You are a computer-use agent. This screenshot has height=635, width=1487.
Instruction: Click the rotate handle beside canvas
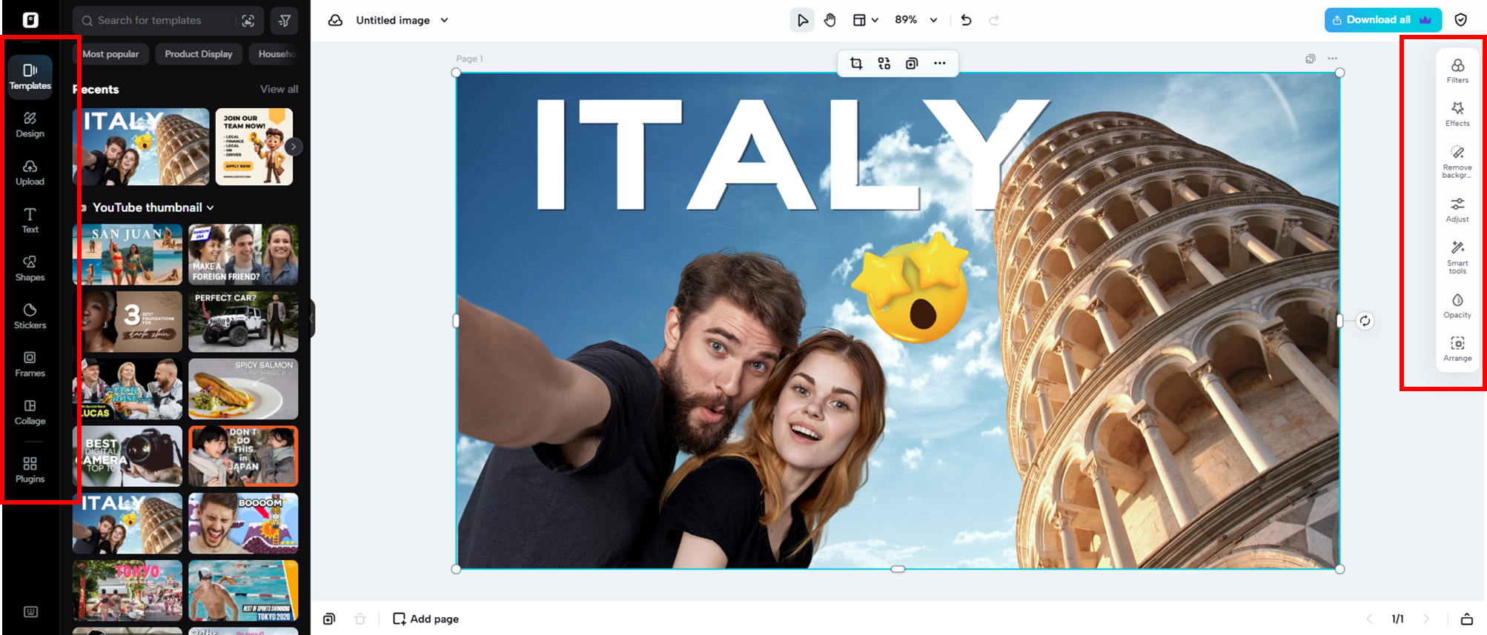tap(1365, 321)
